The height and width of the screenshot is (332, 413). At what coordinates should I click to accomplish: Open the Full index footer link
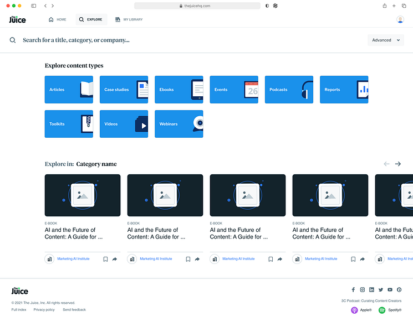(x=19, y=310)
